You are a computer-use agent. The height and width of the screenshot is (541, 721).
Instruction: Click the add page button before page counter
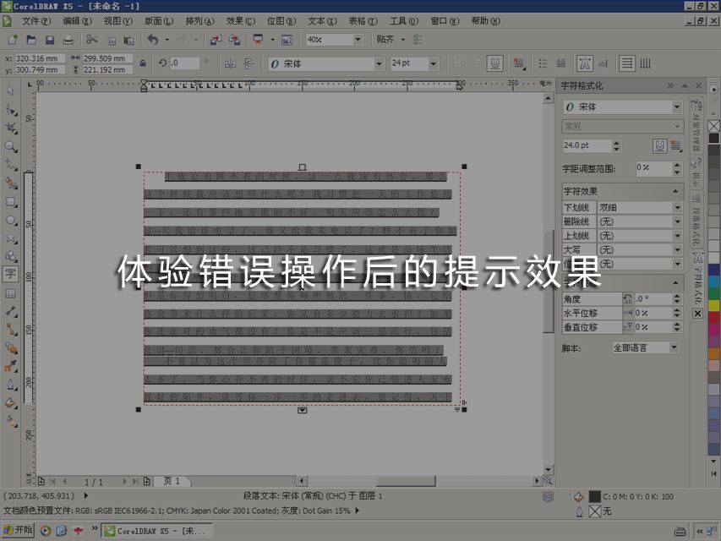[x=41, y=481]
